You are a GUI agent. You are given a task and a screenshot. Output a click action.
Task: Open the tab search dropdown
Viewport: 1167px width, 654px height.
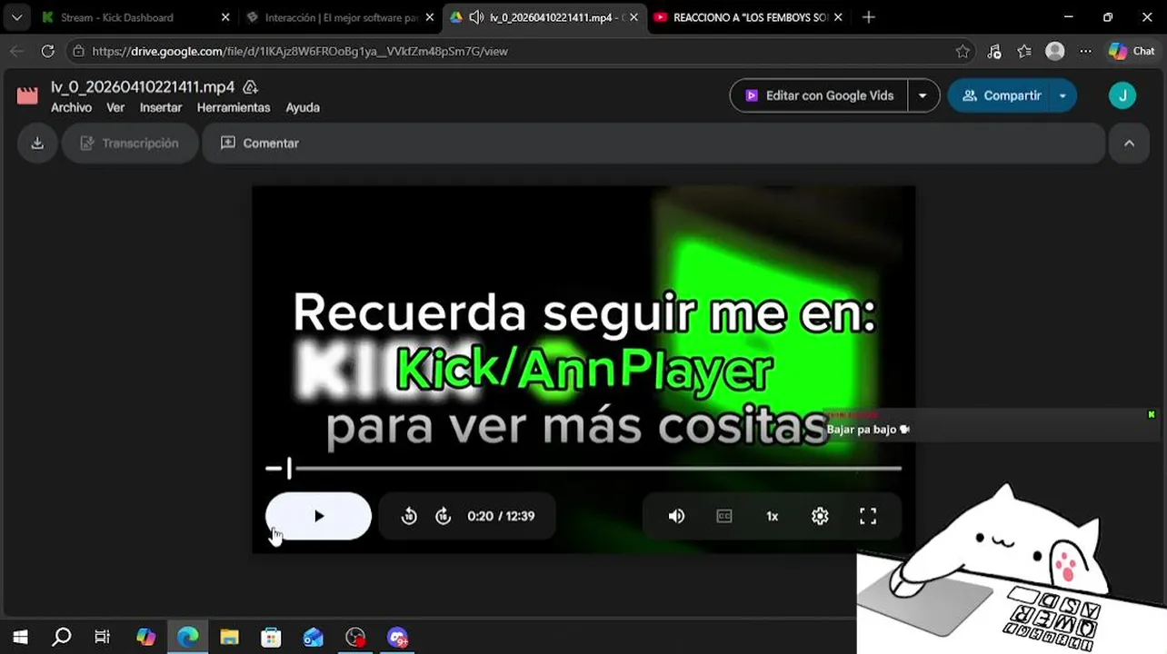tap(16, 17)
